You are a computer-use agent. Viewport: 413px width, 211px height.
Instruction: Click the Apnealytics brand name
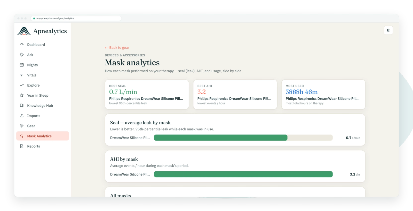(x=50, y=31)
